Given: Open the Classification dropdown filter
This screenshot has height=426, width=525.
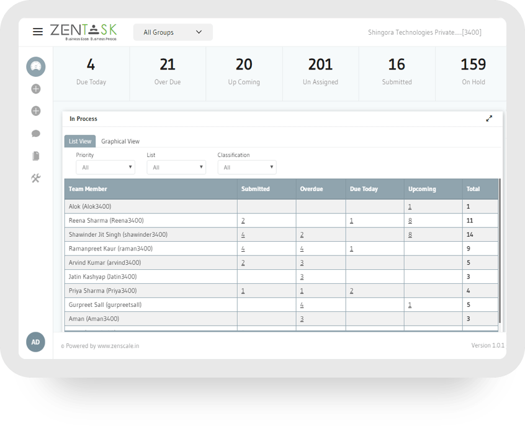Looking at the screenshot, I should pyautogui.click(x=246, y=167).
